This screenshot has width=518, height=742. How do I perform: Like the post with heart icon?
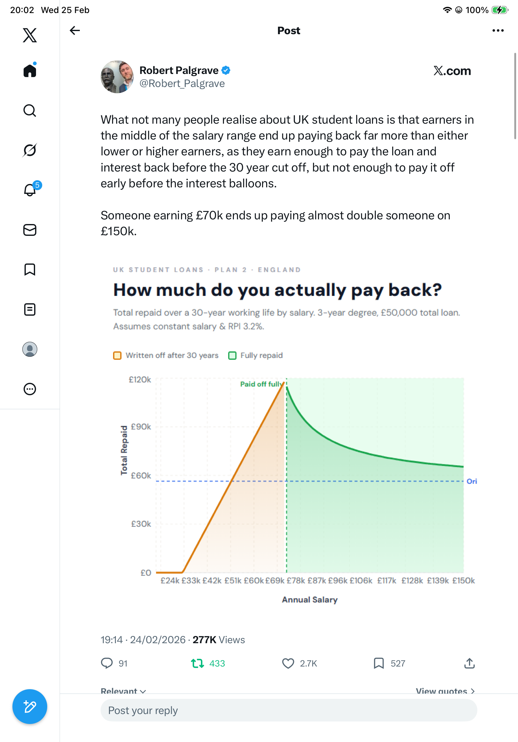point(288,663)
